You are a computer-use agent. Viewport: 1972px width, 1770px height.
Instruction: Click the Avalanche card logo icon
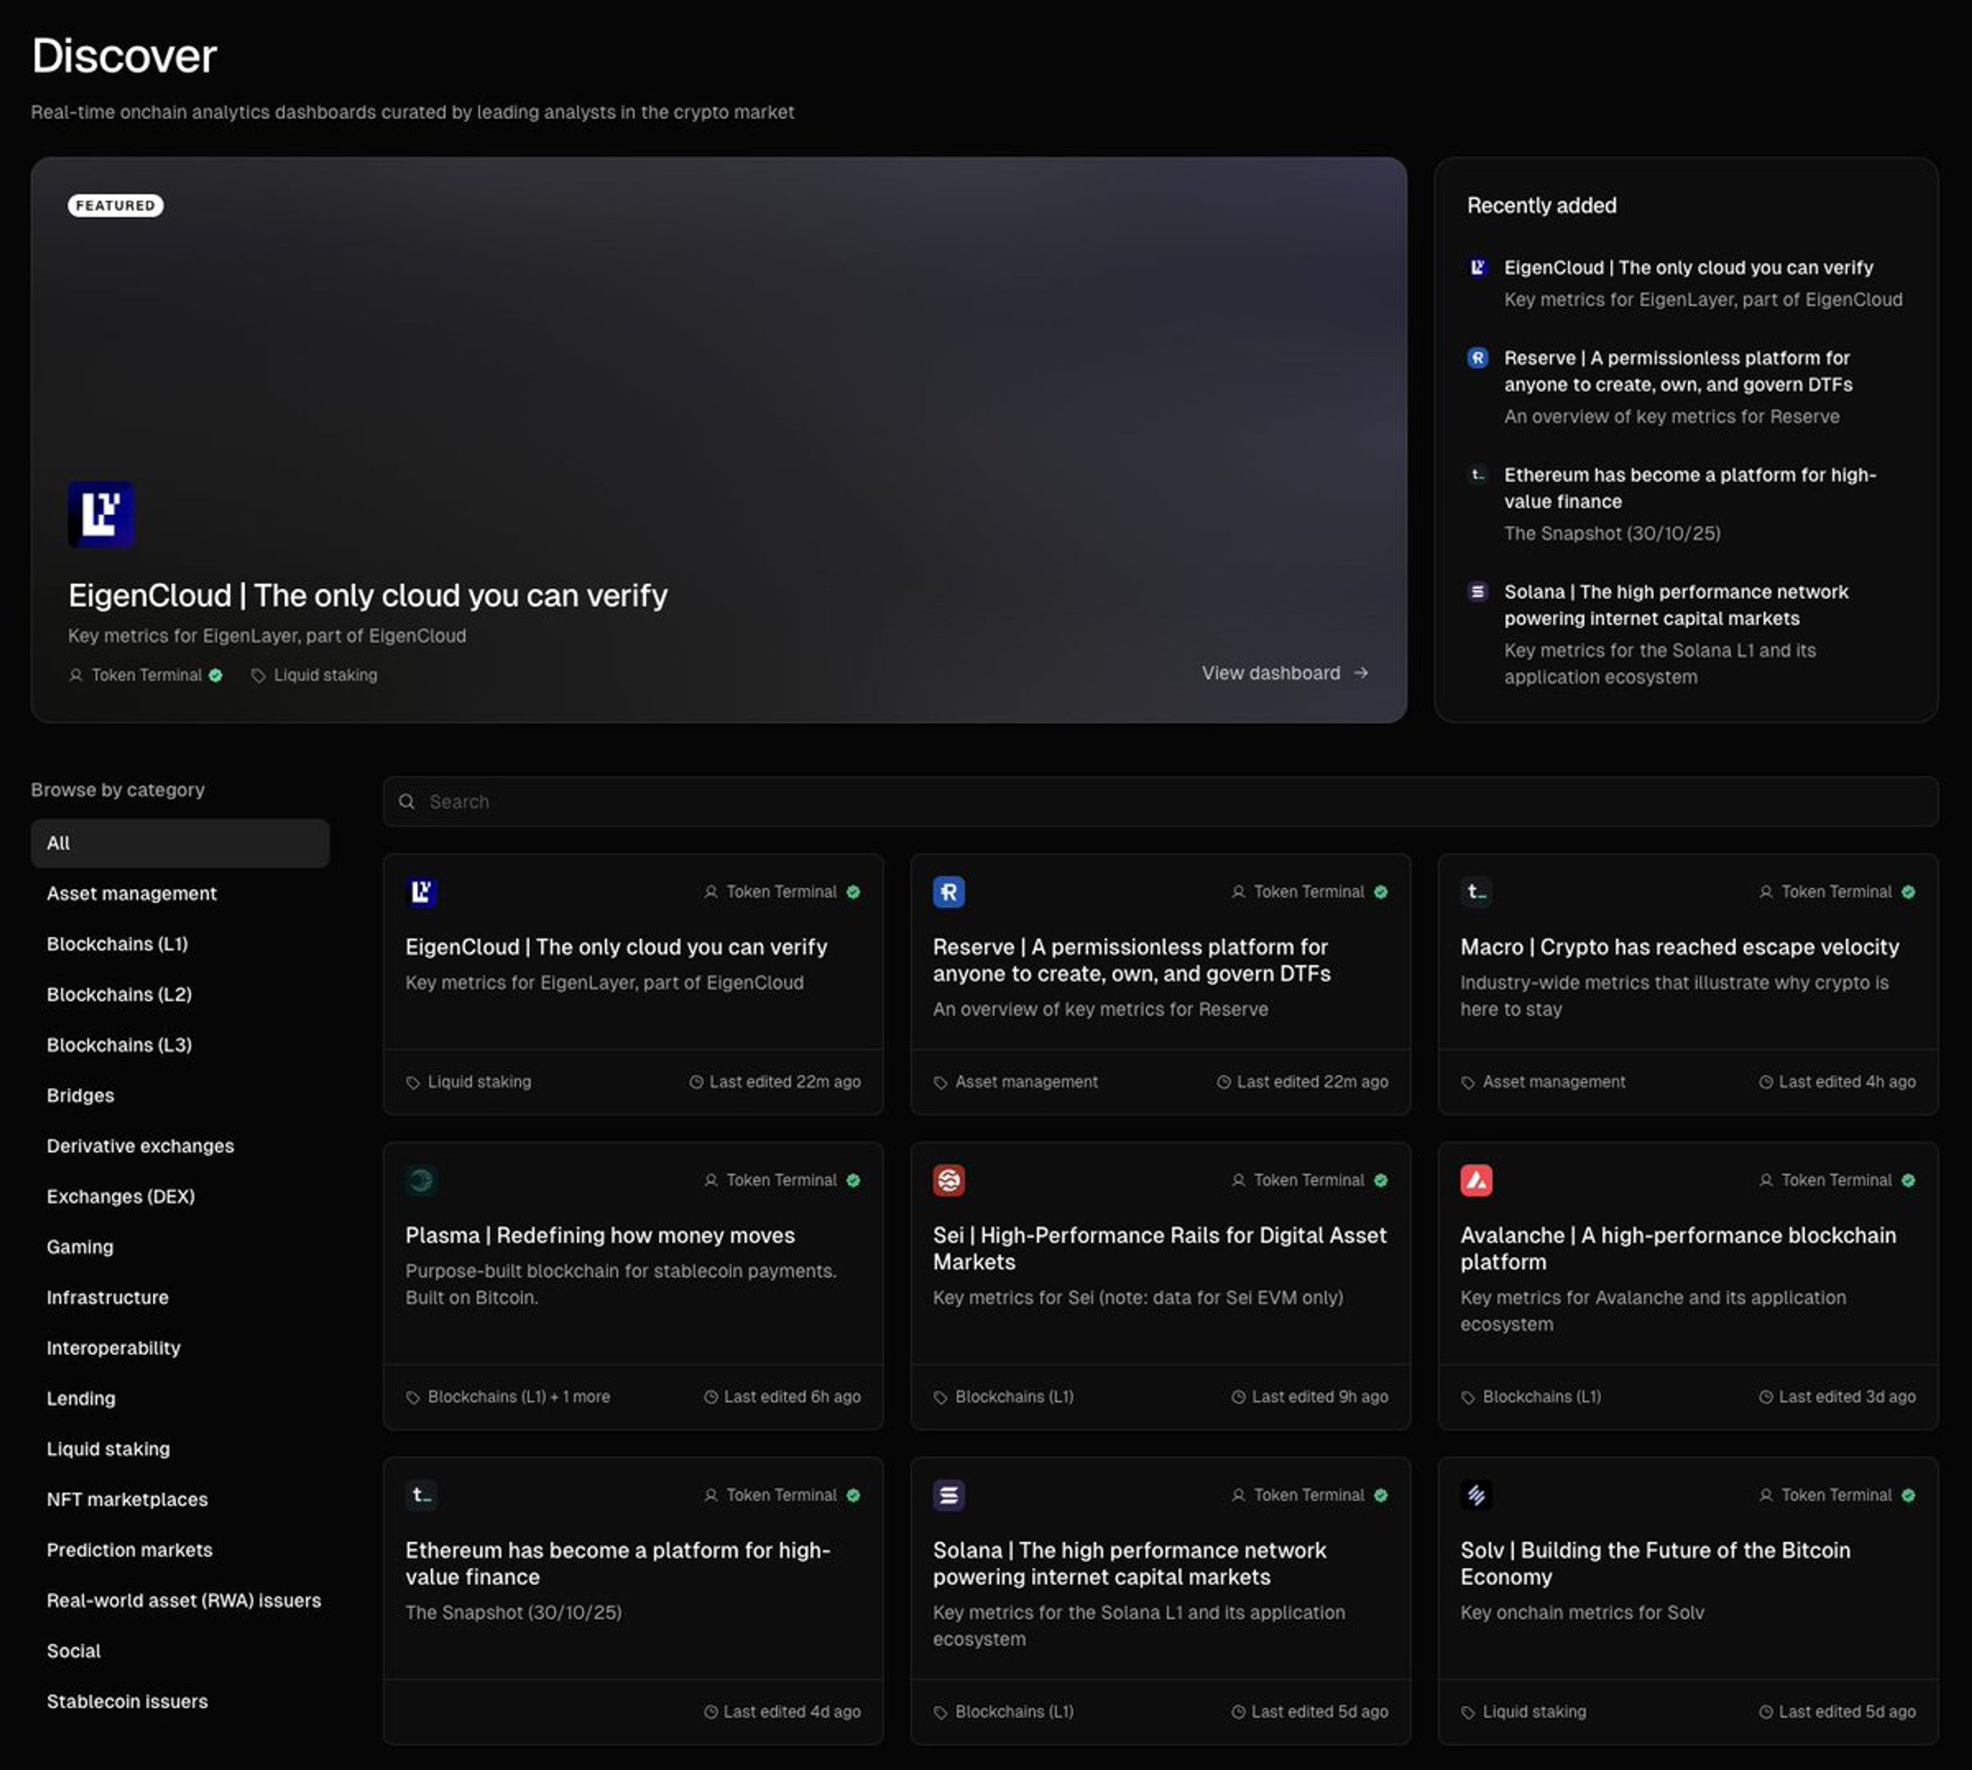coord(1476,1180)
